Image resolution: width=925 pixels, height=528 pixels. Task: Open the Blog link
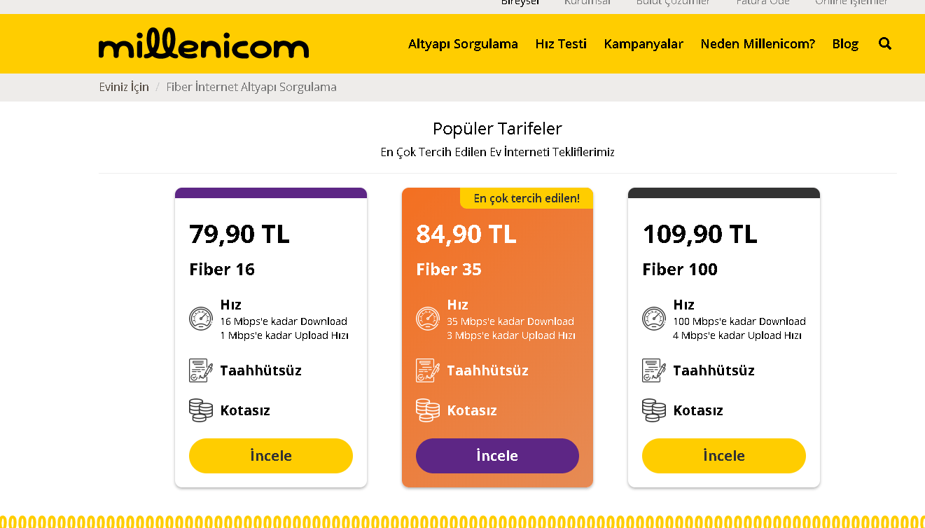845,44
